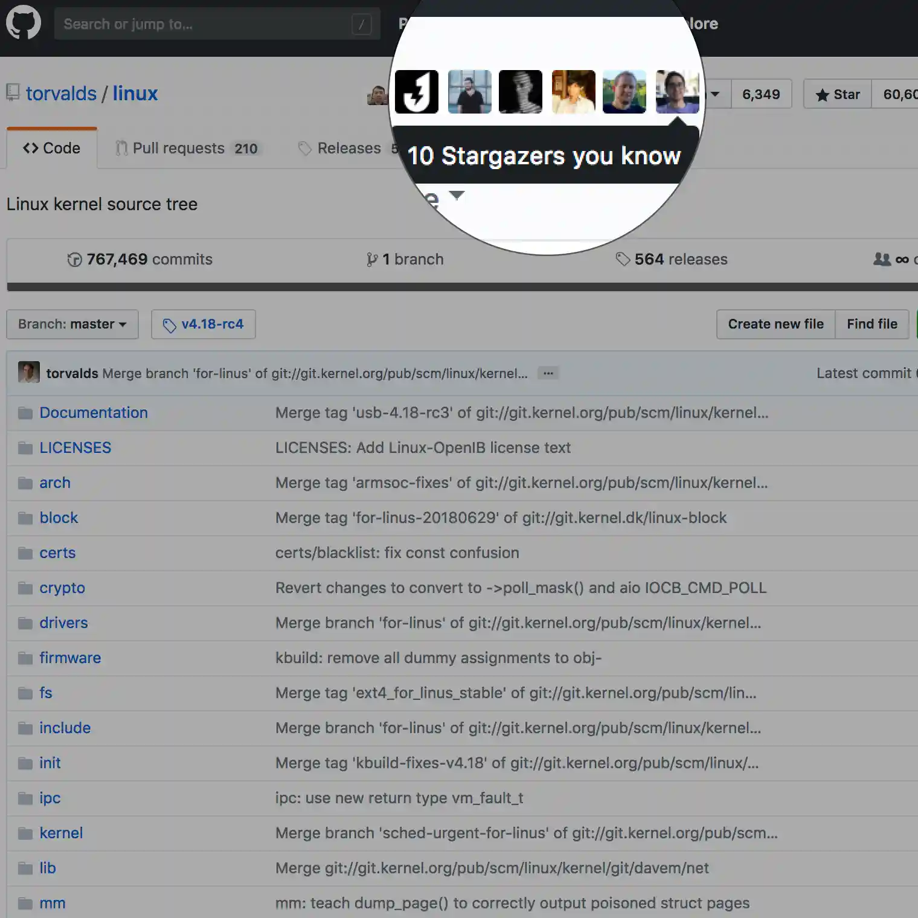Click the ipc folder icon
The image size is (918, 918).
pyautogui.click(x=25, y=798)
